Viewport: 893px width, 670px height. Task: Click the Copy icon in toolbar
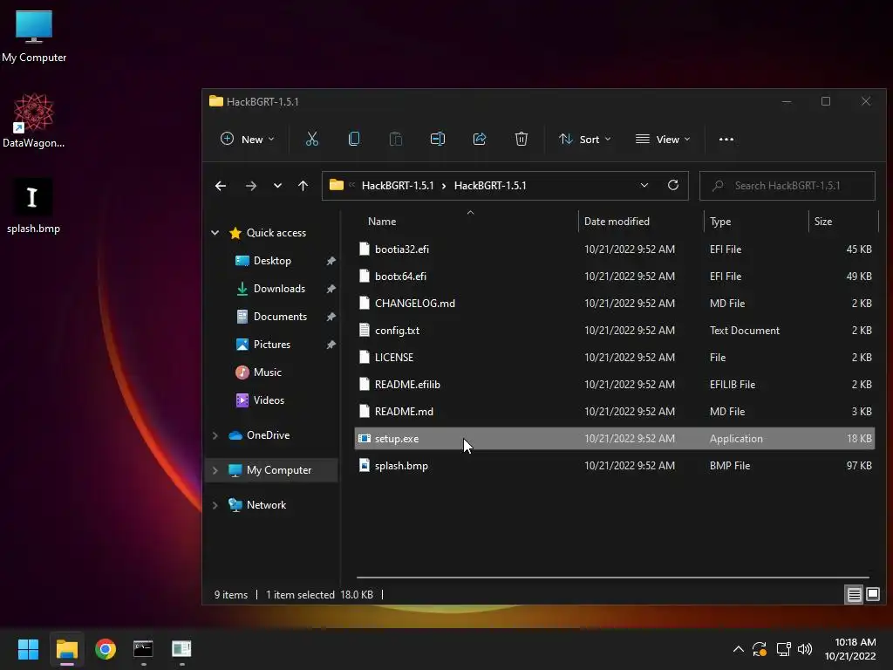[x=354, y=139]
